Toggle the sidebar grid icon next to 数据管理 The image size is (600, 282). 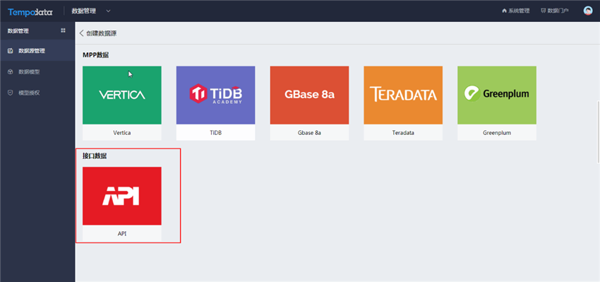[63, 30]
